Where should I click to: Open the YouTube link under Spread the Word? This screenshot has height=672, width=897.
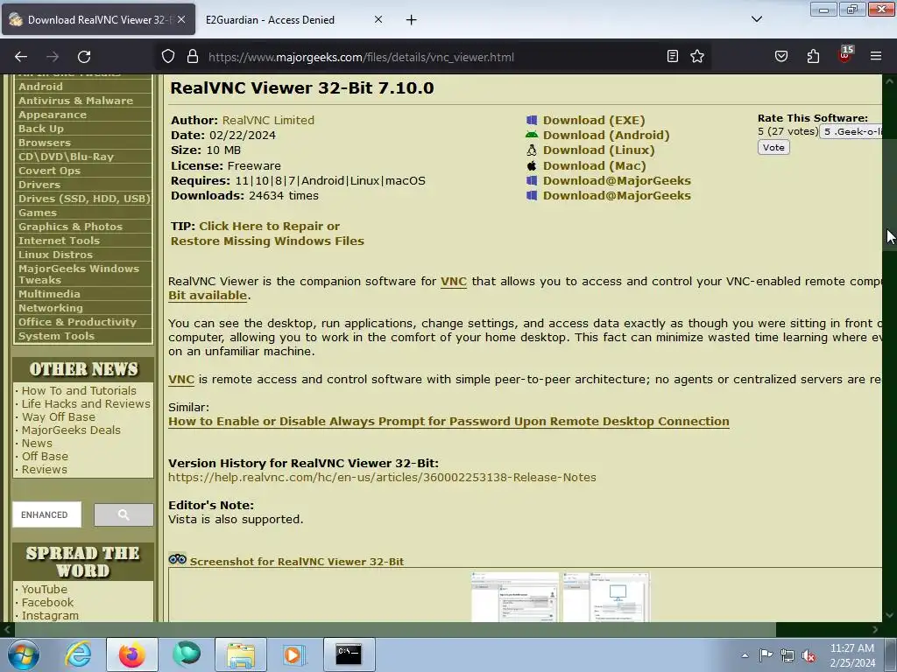click(44, 589)
